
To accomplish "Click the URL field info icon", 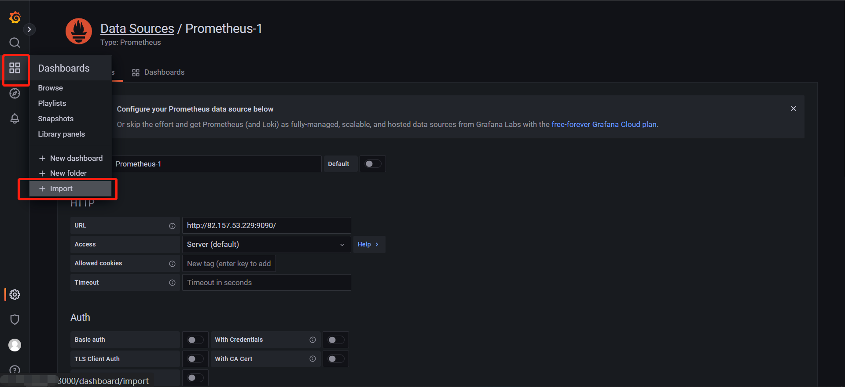I will coord(172,226).
